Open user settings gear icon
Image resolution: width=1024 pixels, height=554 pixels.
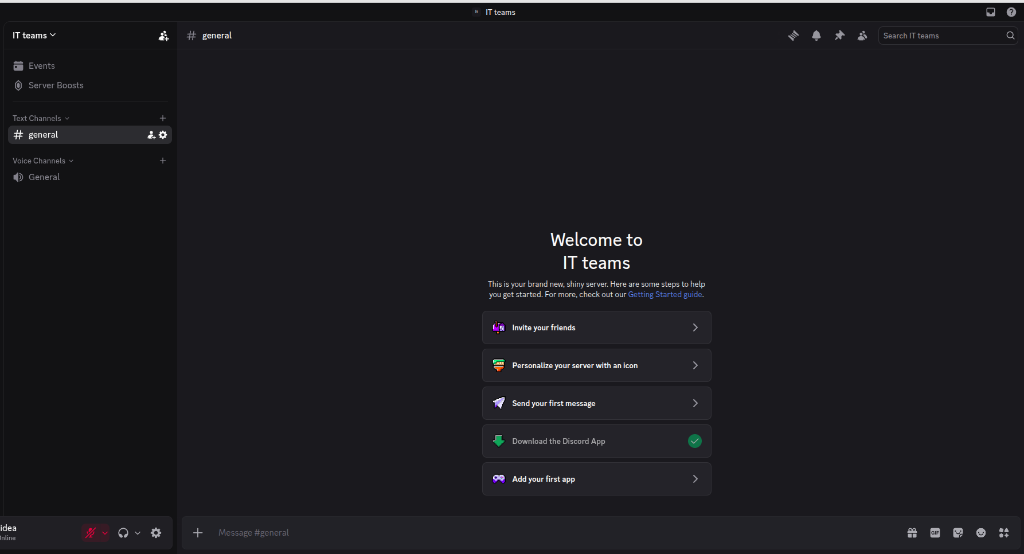pyautogui.click(x=156, y=533)
